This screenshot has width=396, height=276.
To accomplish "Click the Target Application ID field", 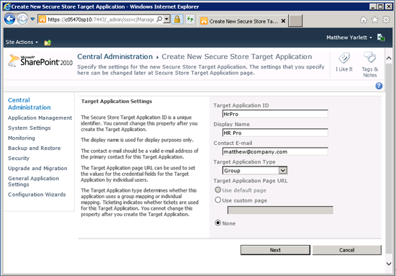I will (x=275, y=114).
